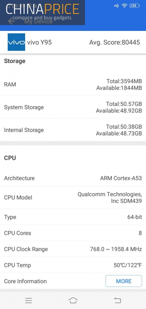Tap the Storage section header
Image resolution: width=146 pixels, height=309 pixels.
click(x=15, y=61)
